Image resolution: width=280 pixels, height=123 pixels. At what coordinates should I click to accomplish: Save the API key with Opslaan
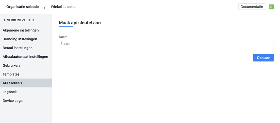coord(263,58)
